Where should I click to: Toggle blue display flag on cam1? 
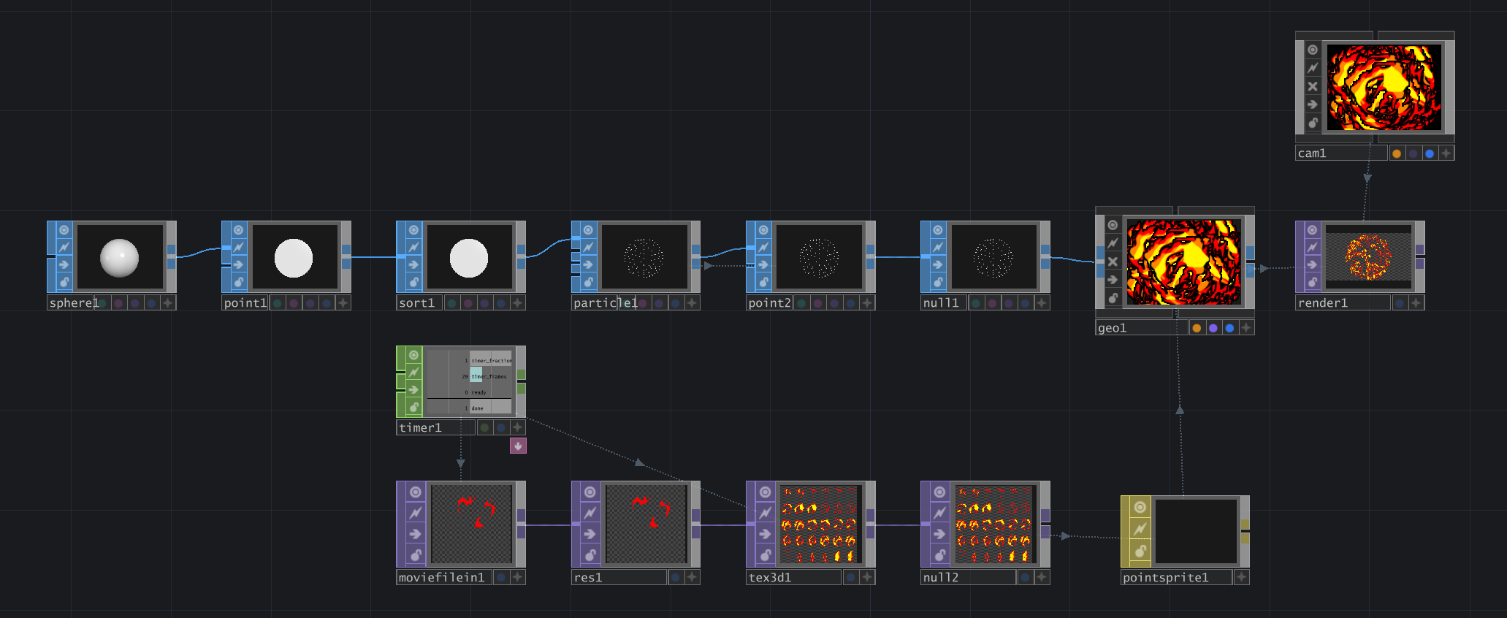[x=1430, y=153]
